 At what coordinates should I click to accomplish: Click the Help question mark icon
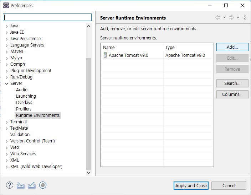(10, 185)
